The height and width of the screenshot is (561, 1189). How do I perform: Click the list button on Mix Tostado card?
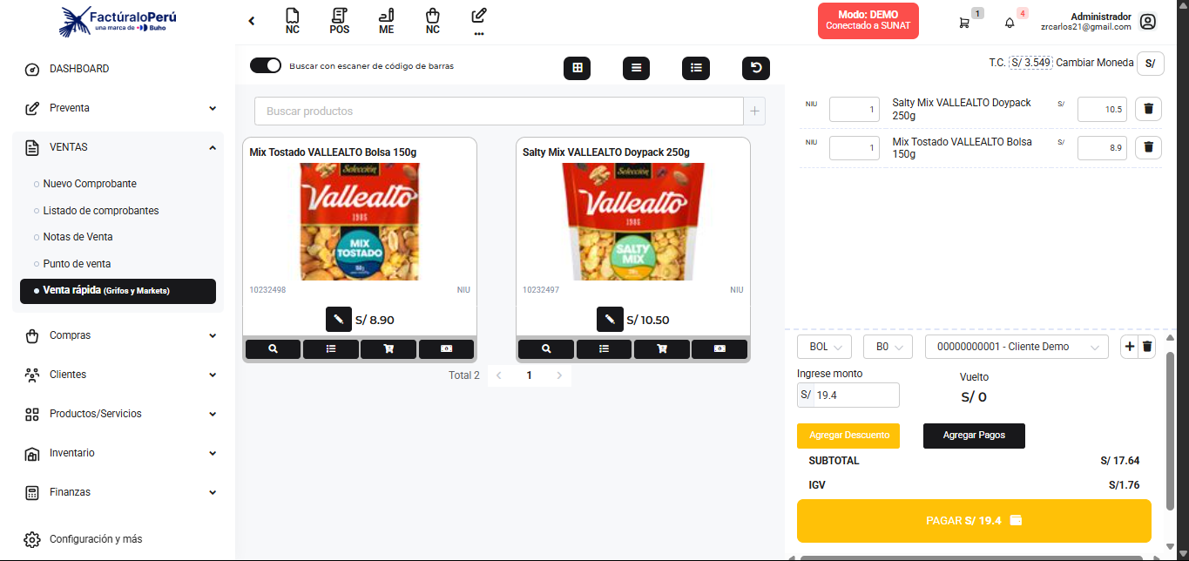[x=331, y=348]
